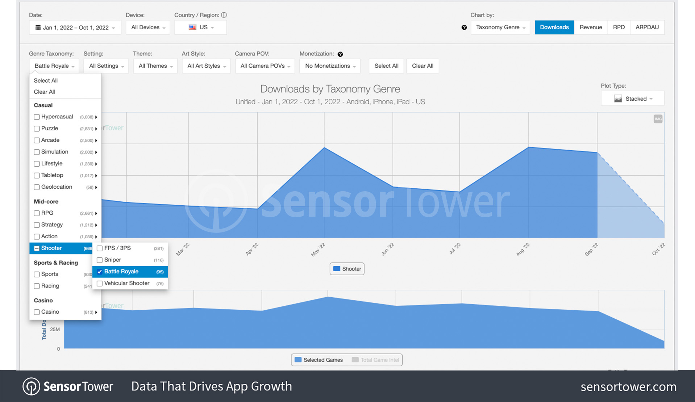Expand the RPG submenu arrow
Image resolution: width=695 pixels, height=402 pixels.
[x=96, y=213]
